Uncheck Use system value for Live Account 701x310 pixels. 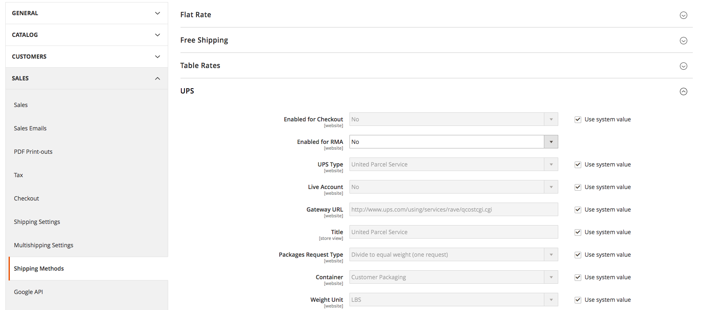click(578, 187)
